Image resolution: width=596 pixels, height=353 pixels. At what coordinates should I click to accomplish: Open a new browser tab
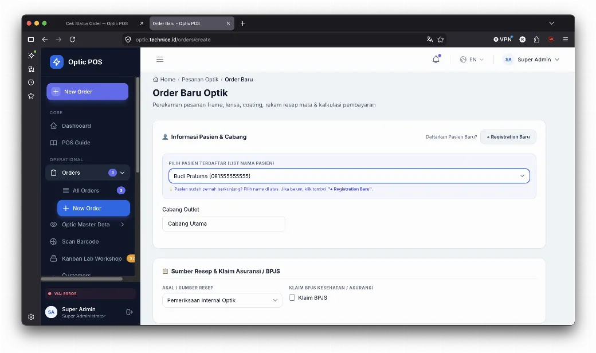click(x=243, y=23)
